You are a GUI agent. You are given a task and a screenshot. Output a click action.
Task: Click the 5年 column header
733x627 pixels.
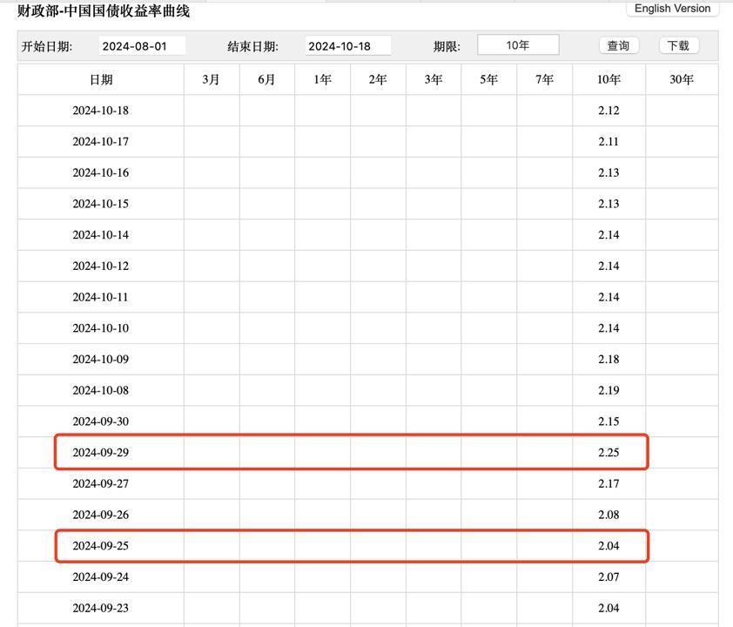tap(489, 79)
